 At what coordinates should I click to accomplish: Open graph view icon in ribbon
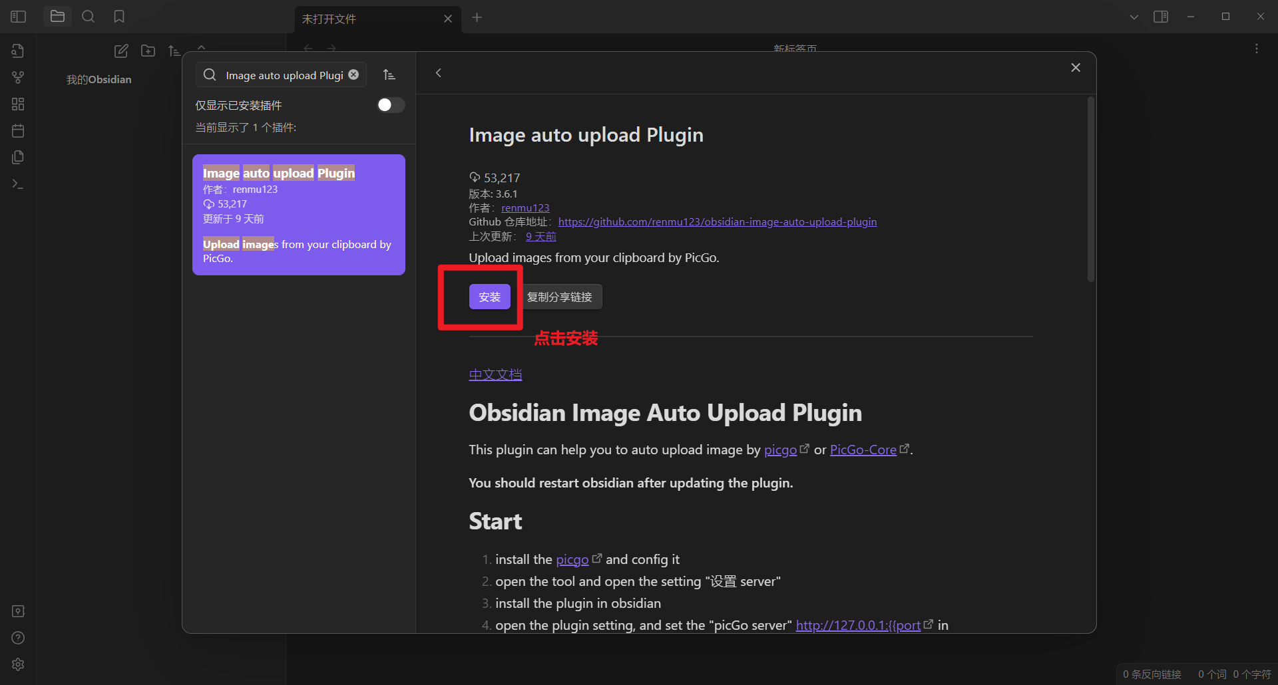tap(18, 78)
